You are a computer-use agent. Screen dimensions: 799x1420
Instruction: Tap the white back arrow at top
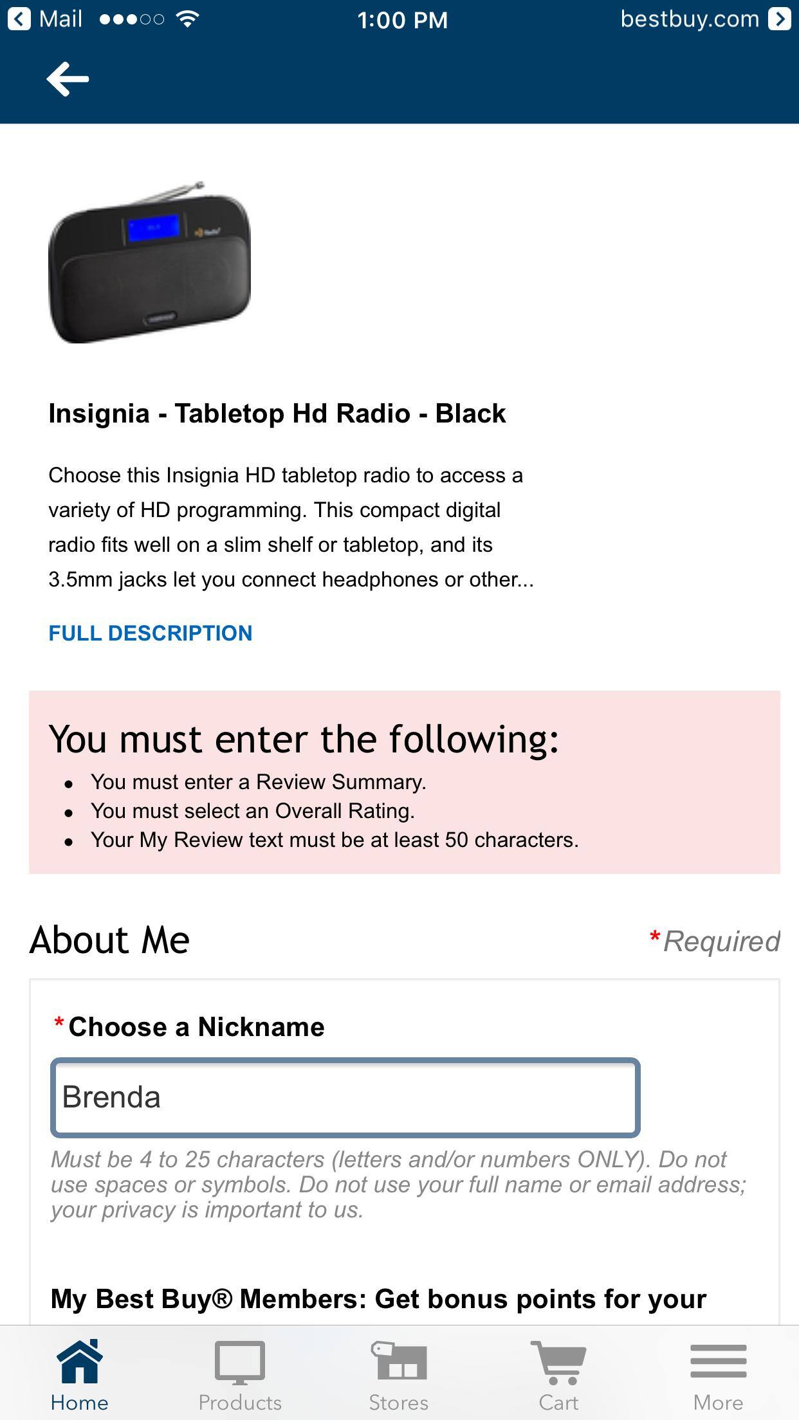(66, 78)
